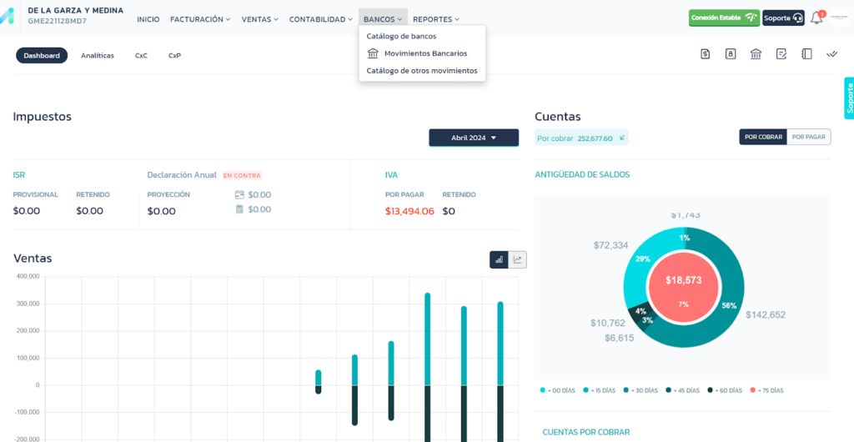
Task: Go to INICIO
Action: (x=148, y=19)
